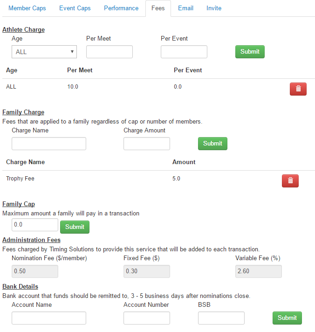Image resolution: width=315 pixels, height=332 pixels.
Task: Switch to the Member Caps tab
Action: (x=27, y=8)
